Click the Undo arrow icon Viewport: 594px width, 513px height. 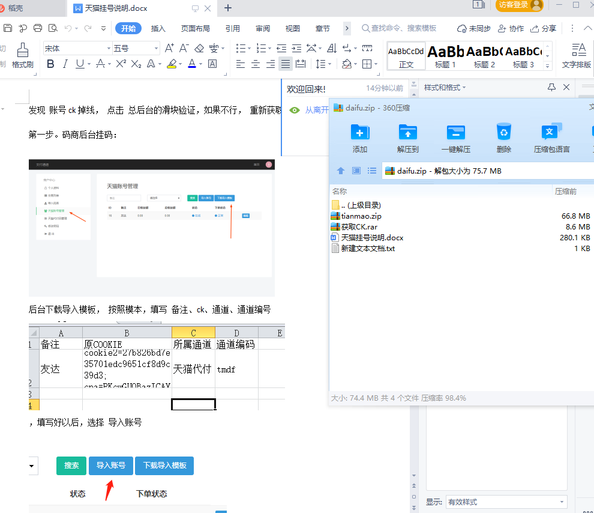click(x=68, y=28)
